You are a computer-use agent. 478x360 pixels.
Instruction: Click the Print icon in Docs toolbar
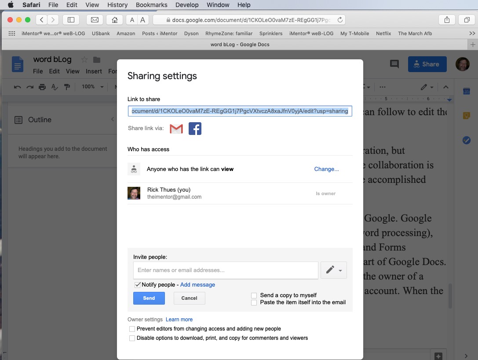pyautogui.click(x=42, y=87)
